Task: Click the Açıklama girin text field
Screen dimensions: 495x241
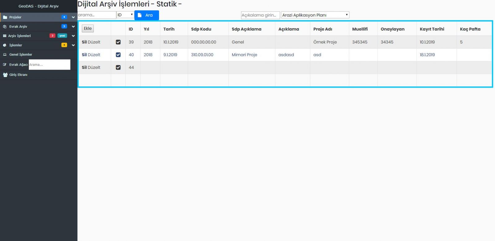Action: (x=260, y=15)
